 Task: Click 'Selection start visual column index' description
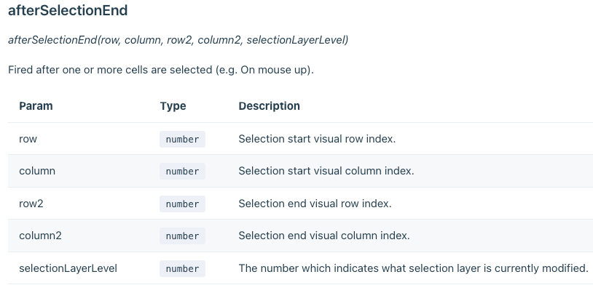point(326,171)
